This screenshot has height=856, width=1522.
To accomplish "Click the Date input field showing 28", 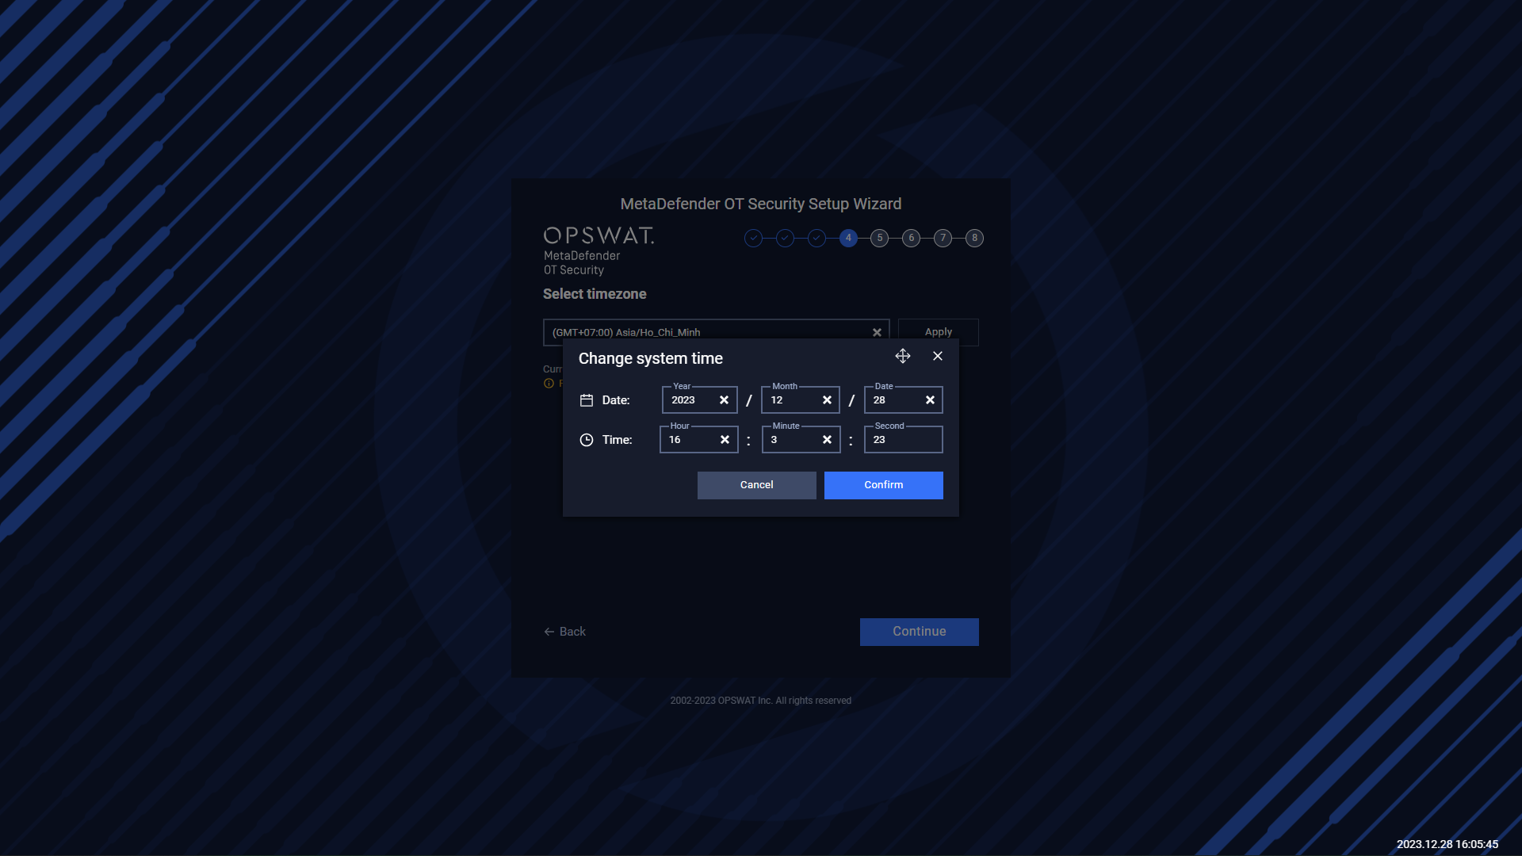I will tap(904, 400).
